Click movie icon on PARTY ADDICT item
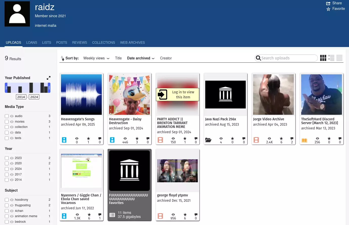The width and height of the screenshot is (349, 225). [x=160, y=140]
